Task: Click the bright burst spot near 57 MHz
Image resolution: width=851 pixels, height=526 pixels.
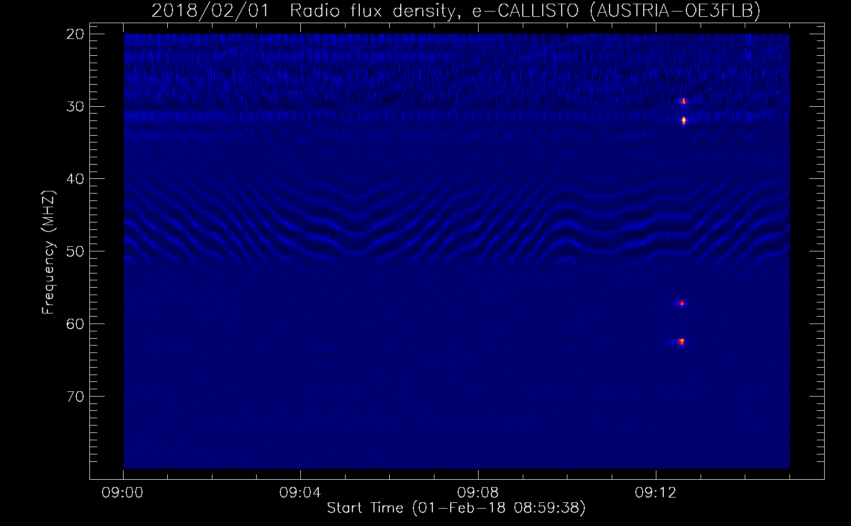Action: click(x=682, y=303)
